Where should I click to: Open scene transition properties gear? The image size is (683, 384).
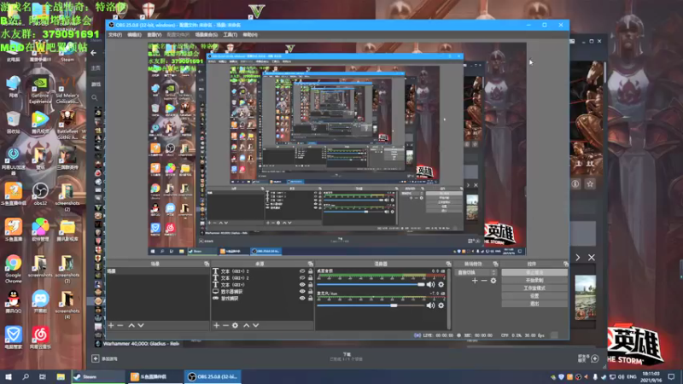493,281
